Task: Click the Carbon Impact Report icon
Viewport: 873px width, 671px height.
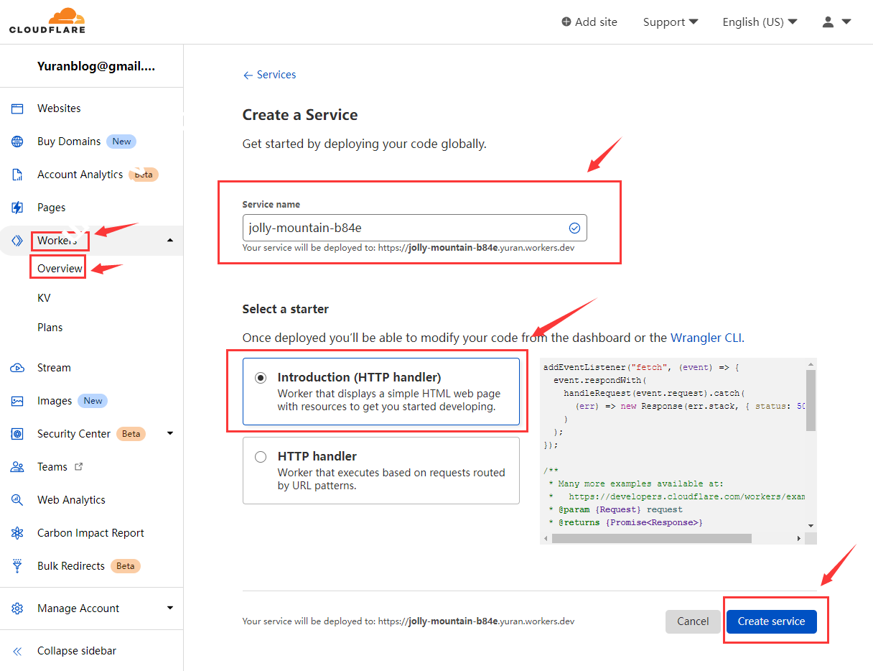Action: click(17, 533)
